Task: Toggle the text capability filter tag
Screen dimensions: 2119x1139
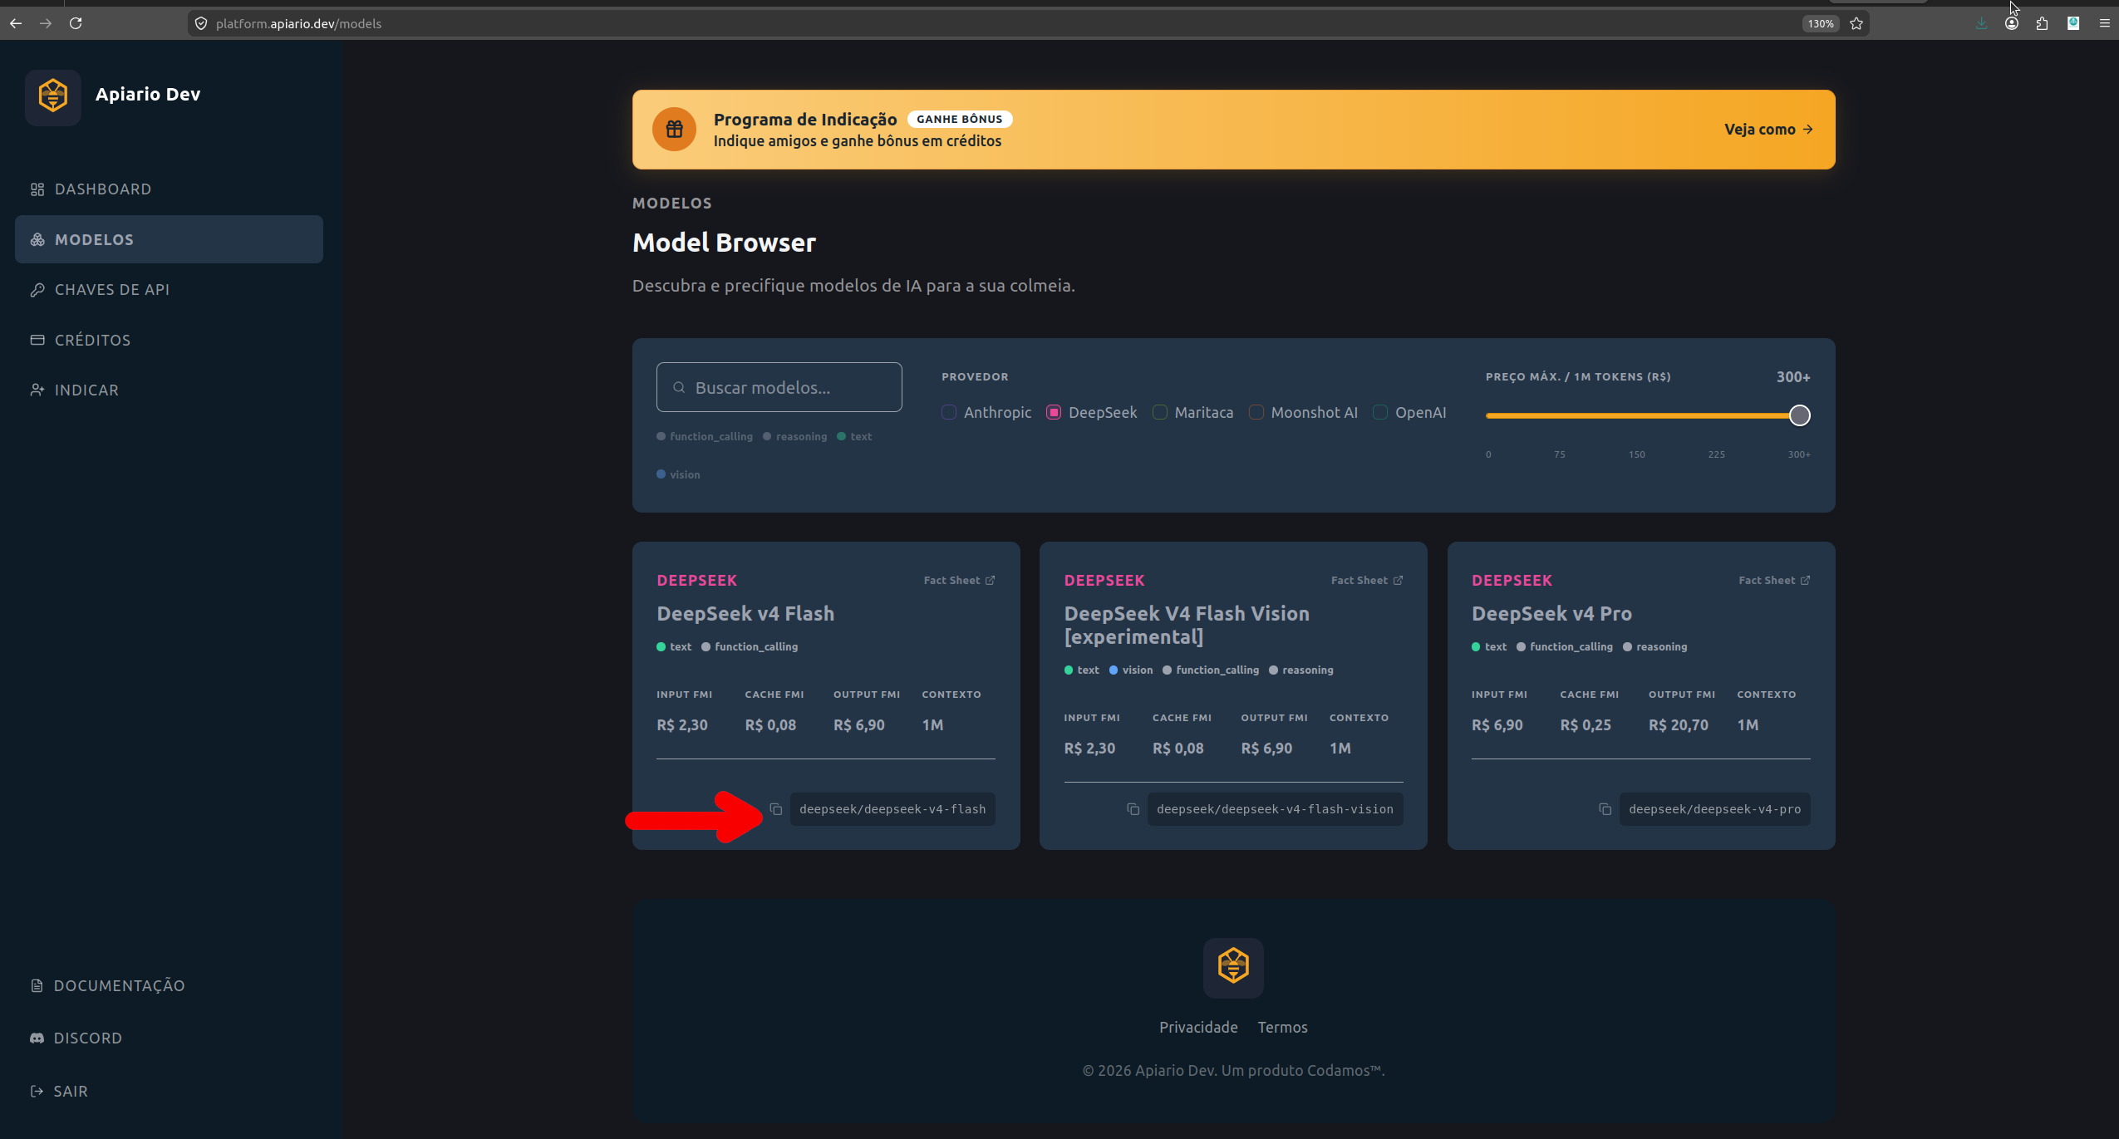Action: point(854,436)
